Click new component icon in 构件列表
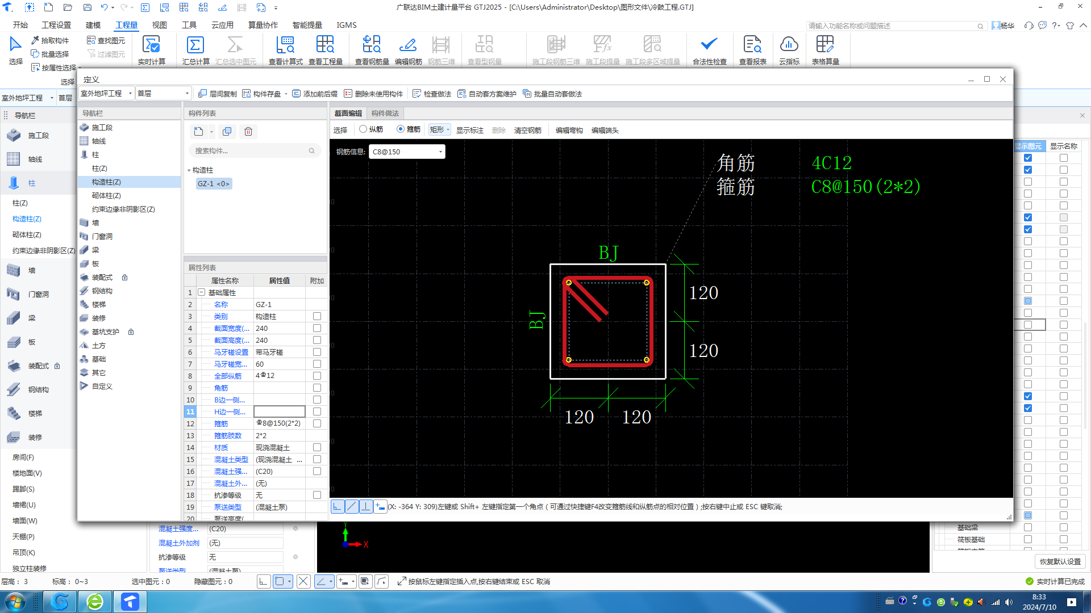The width and height of the screenshot is (1091, 613). (x=198, y=132)
